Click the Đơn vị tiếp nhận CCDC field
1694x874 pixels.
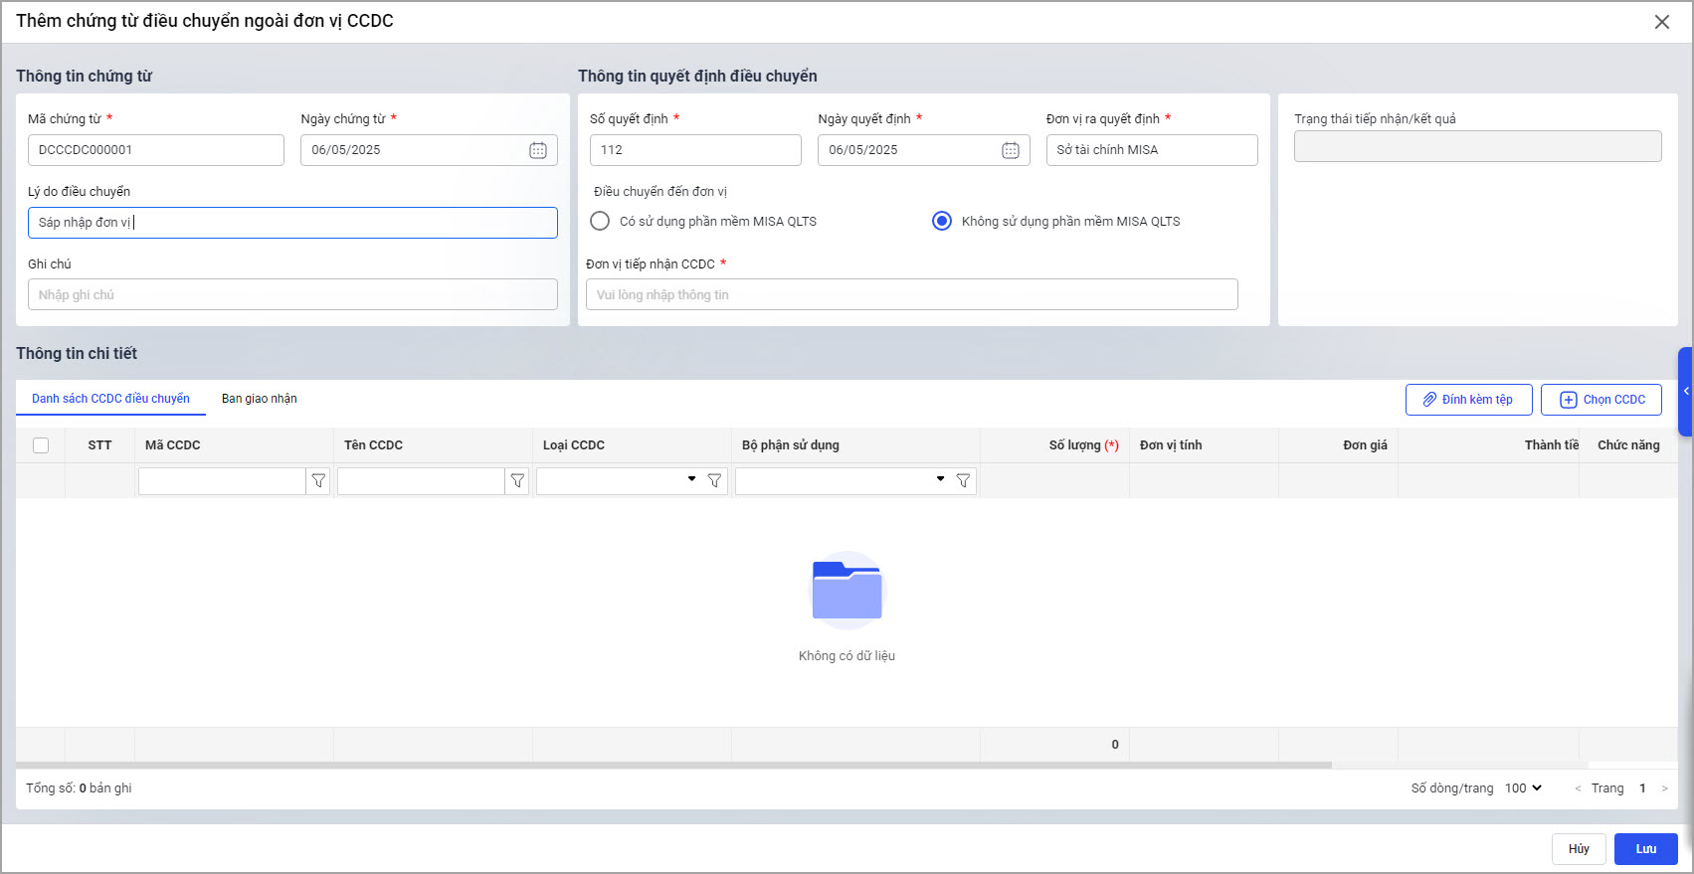click(x=911, y=295)
